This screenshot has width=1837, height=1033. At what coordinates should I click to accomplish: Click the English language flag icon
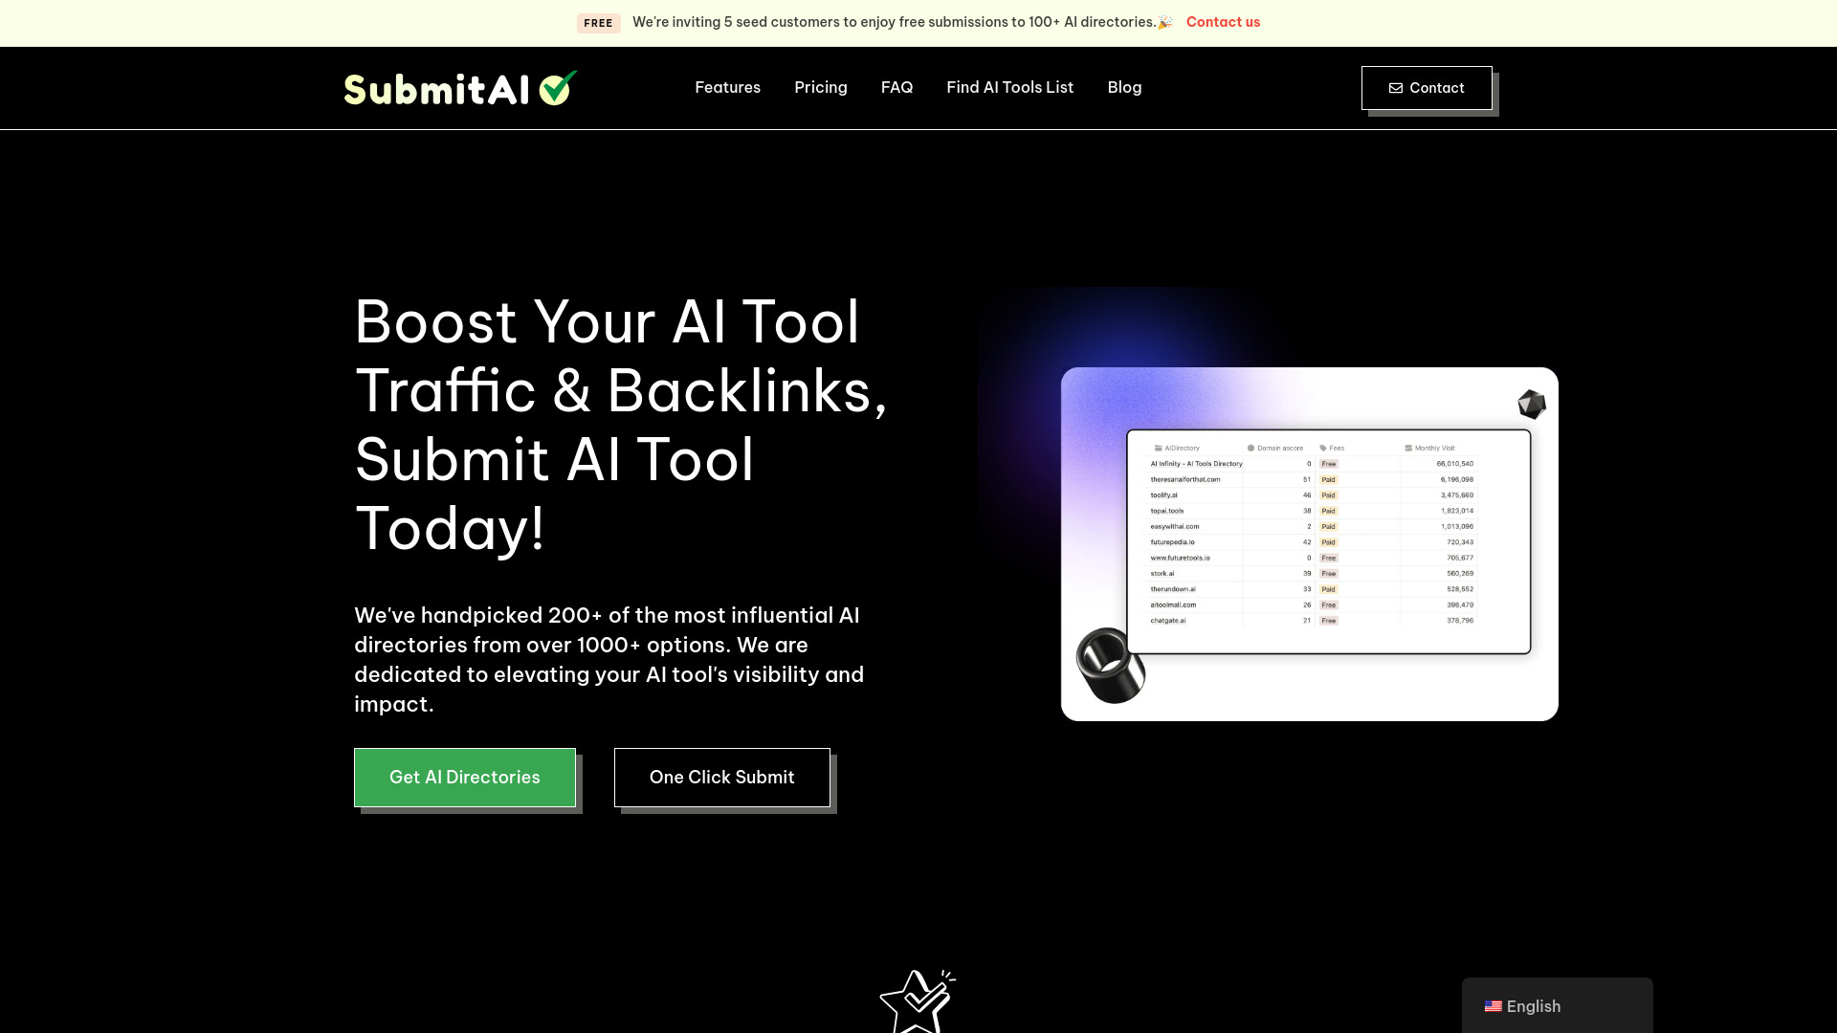tap(1494, 1006)
